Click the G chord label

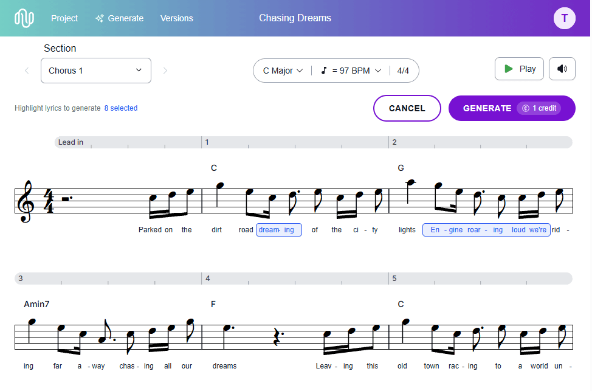coord(401,168)
